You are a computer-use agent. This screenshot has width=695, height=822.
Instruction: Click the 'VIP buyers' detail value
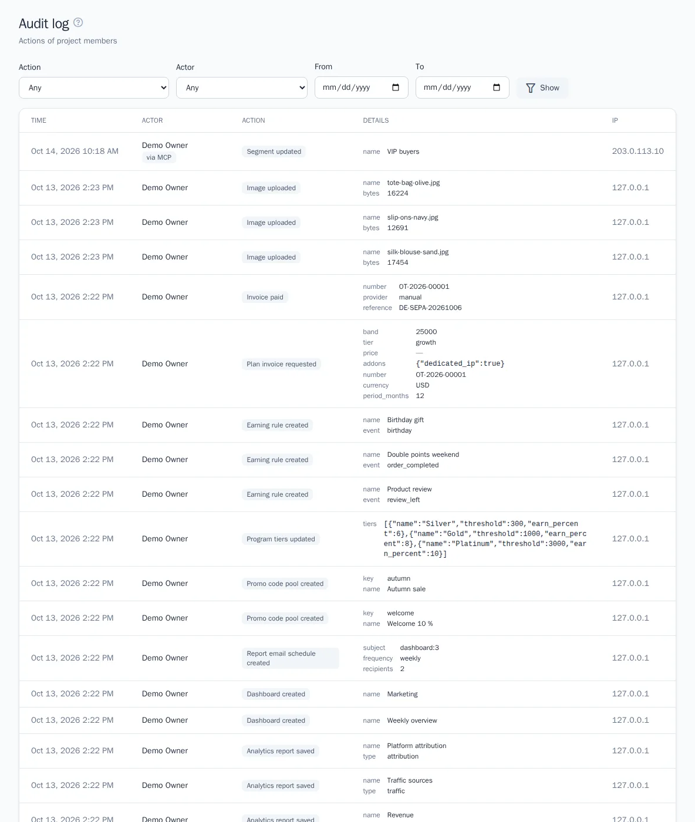pos(403,151)
